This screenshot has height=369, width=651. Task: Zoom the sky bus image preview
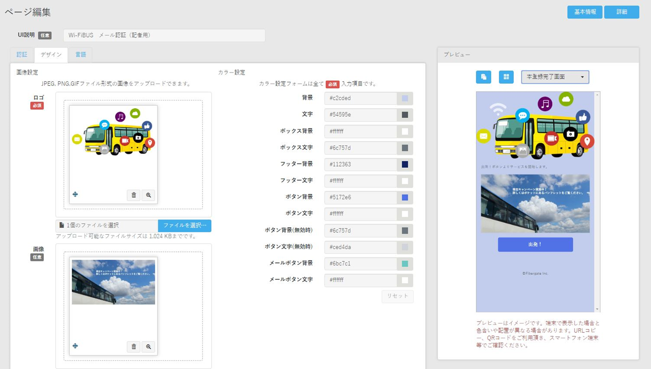(x=149, y=347)
